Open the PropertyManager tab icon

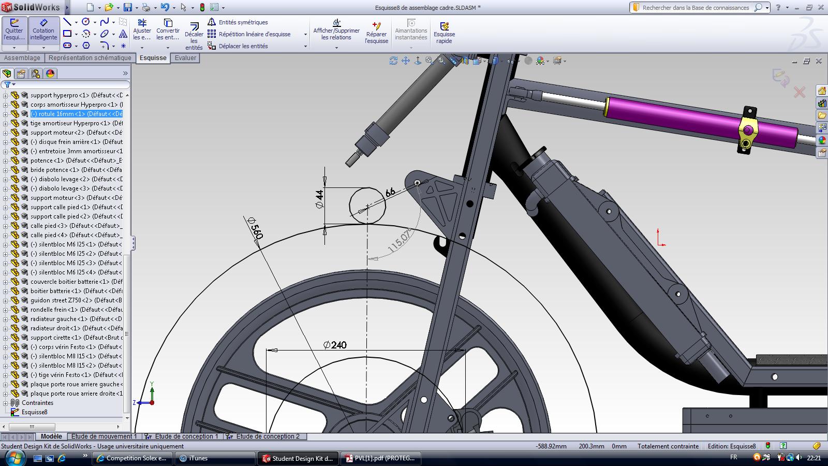tap(21, 74)
